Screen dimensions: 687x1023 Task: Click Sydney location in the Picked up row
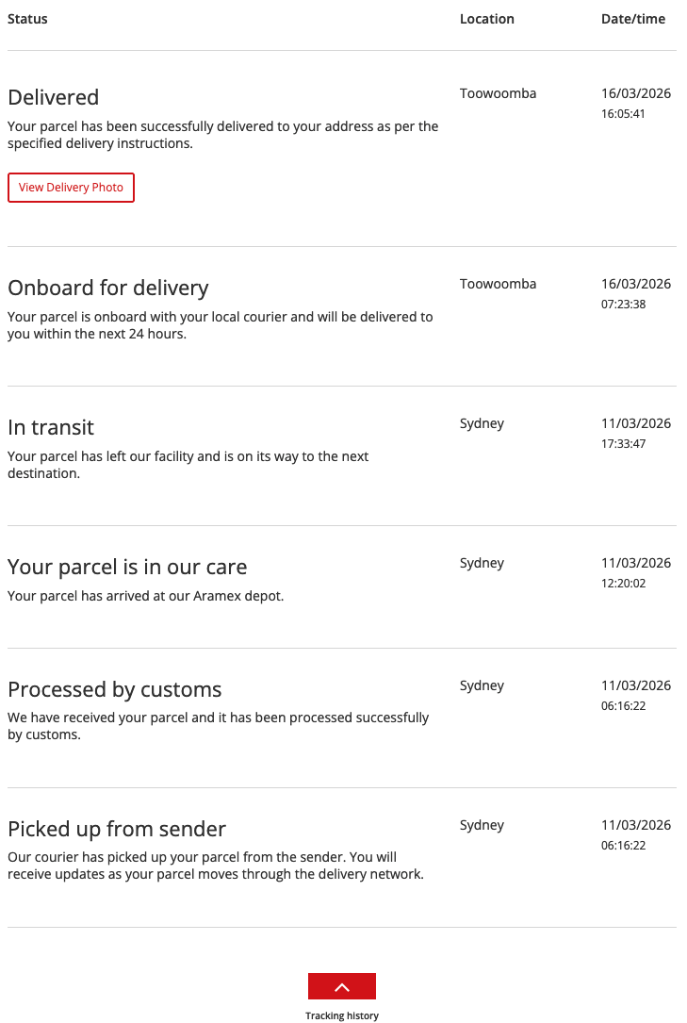[x=482, y=825]
